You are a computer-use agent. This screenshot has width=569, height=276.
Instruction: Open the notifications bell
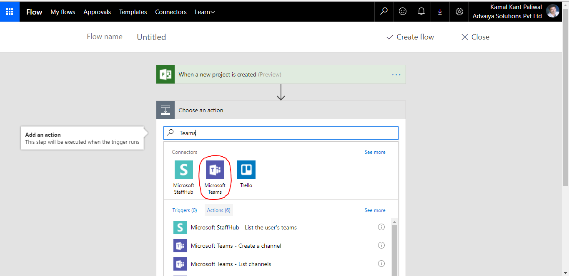(421, 12)
